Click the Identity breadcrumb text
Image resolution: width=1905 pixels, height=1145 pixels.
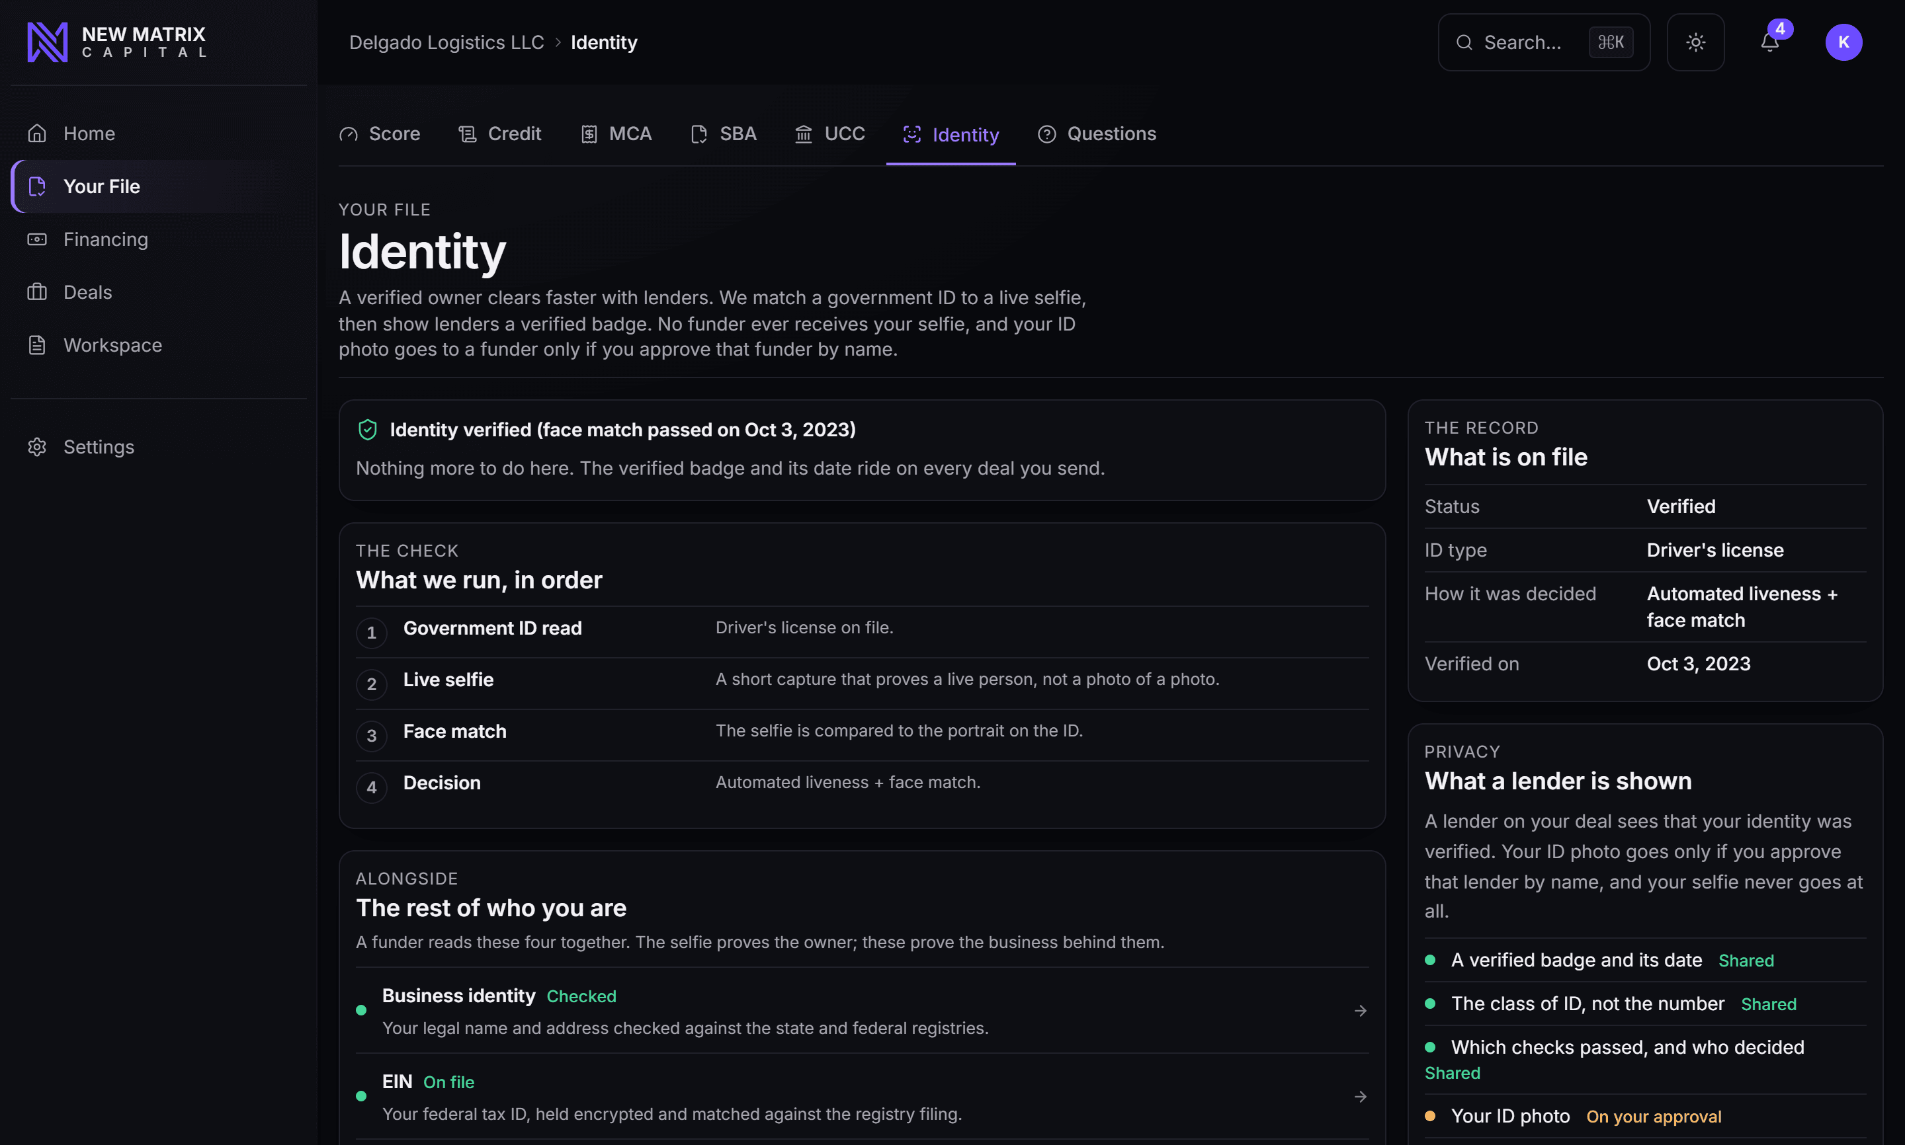[x=604, y=42]
